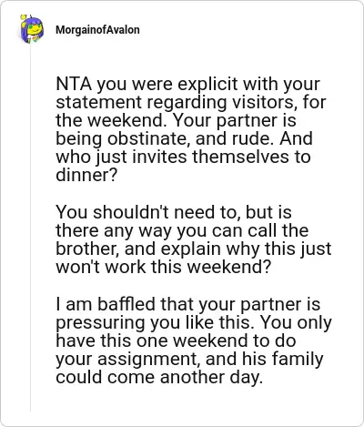Screen dimensions: 364x427
Task: Click the first paragraph starting with NTA
Action: tap(191, 129)
